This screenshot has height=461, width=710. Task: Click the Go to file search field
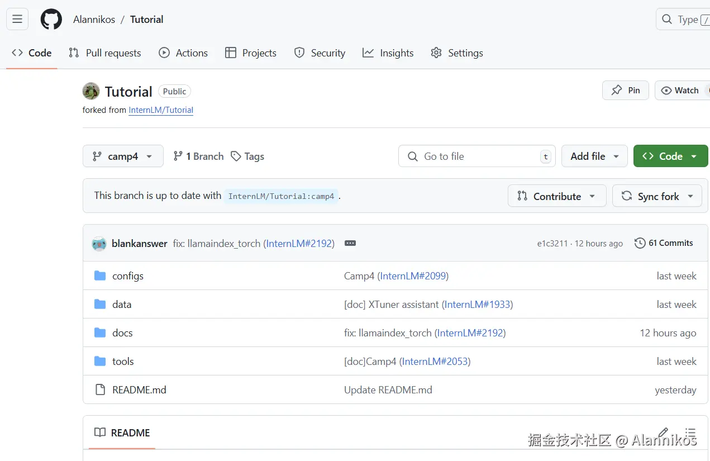click(x=476, y=156)
